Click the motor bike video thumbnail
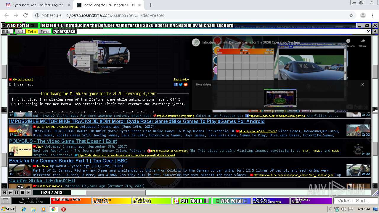Viewport: 379px width, 213px height. (x=21, y=130)
